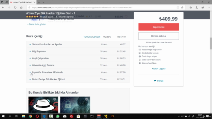
Task: Open Camtasia from the taskbar
Action: [51, 116]
